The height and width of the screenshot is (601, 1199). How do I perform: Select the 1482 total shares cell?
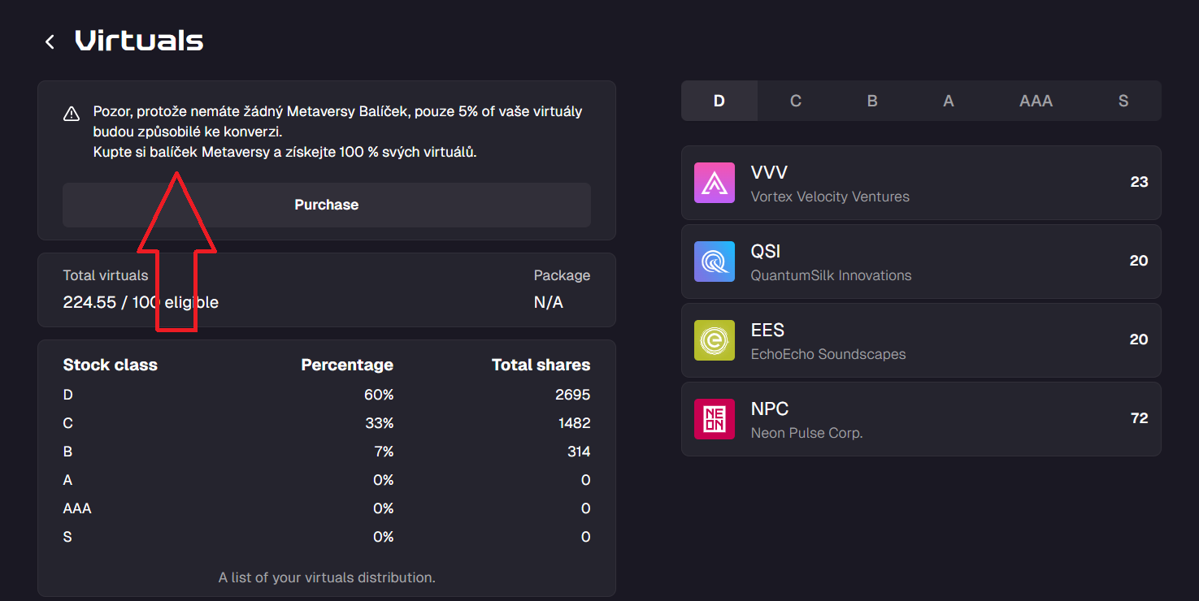click(x=574, y=423)
